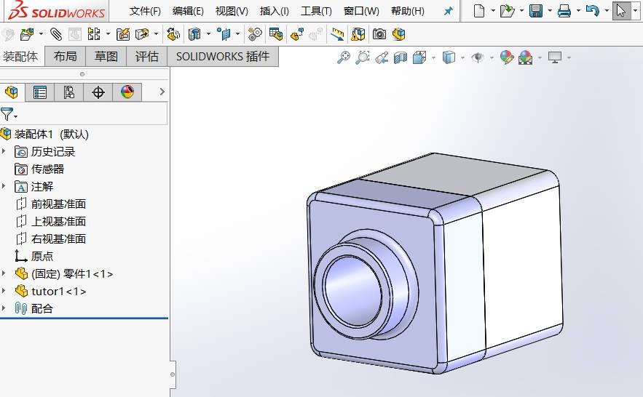The height and width of the screenshot is (397, 643).
Task: Click the Smart Fasteners icon
Action: (x=122, y=34)
